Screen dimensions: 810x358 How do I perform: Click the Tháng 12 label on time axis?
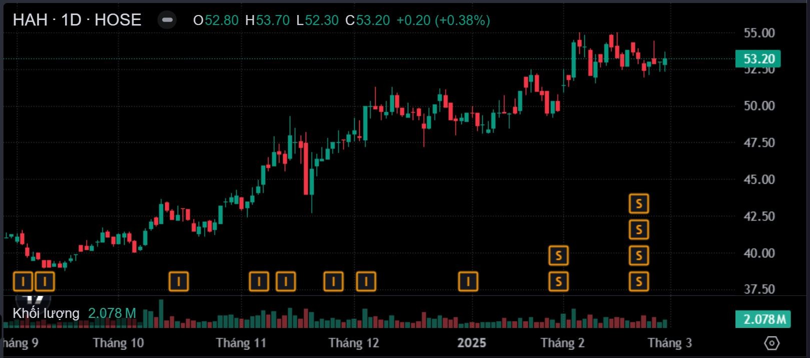354,343
